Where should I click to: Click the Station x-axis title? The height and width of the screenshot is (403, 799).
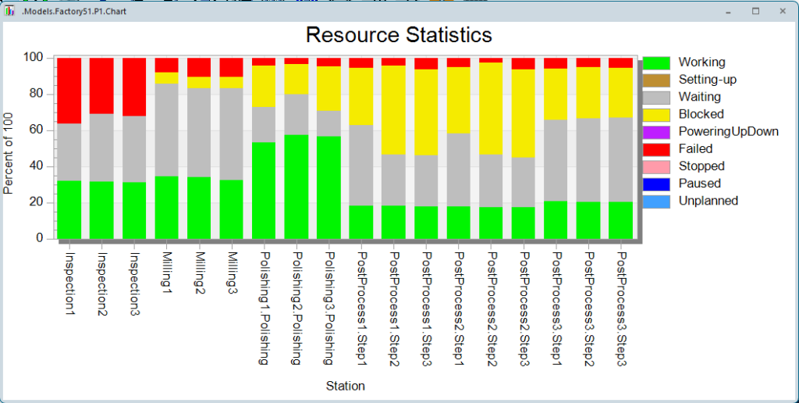coord(345,386)
